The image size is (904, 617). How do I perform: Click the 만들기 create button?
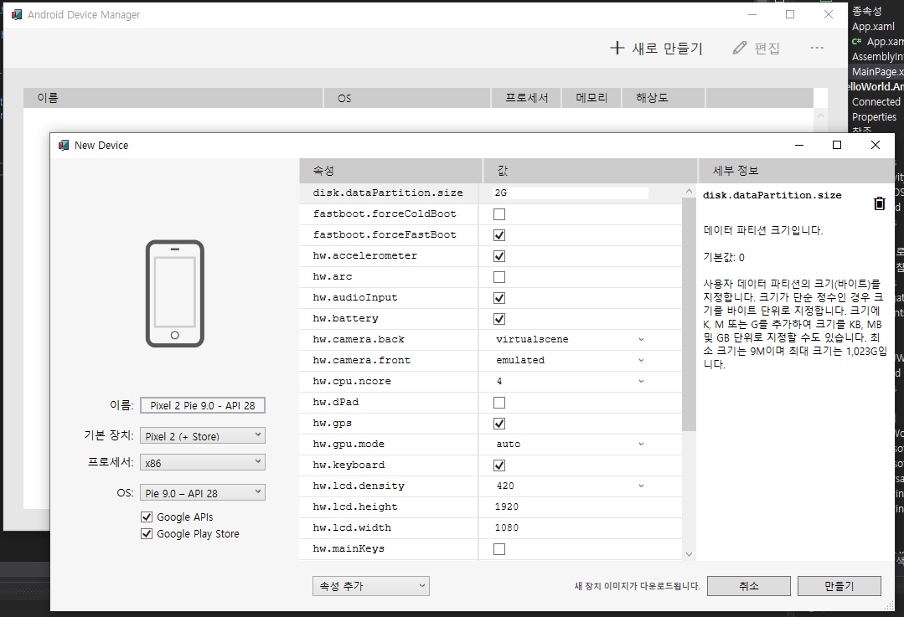click(x=839, y=586)
